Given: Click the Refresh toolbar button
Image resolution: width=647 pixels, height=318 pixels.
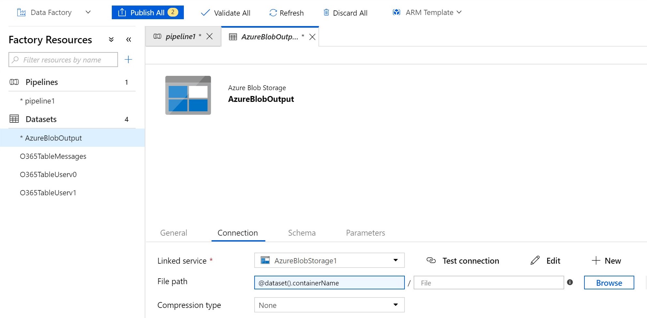Looking at the screenshot, I should pos(287,13).
